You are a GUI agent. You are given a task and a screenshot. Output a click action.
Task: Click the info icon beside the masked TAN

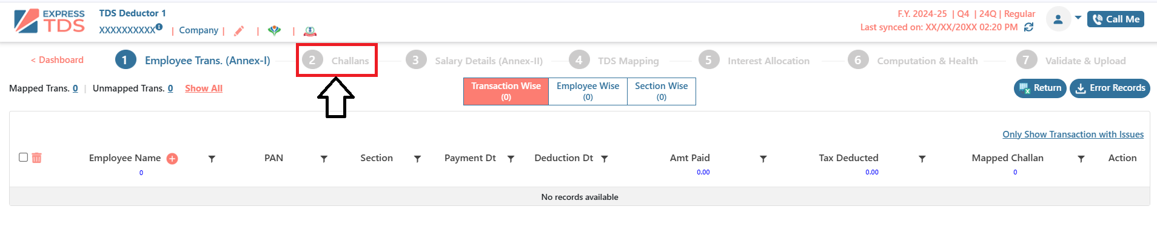(x=159, y=27)
